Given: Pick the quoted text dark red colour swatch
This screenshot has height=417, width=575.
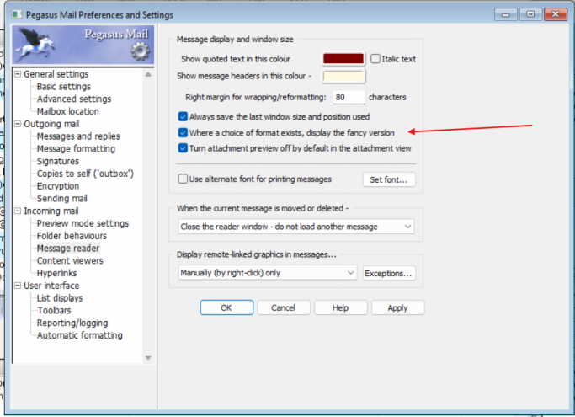Looking at the screenshot, I should coord(343,59).
